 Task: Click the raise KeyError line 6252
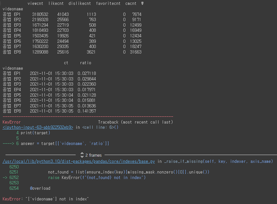(x=97, y=177)
